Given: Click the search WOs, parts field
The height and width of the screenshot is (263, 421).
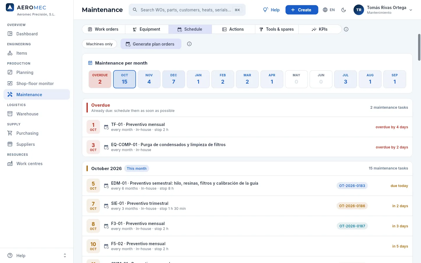Looking at the screenshot, I should tap(187, 10).
